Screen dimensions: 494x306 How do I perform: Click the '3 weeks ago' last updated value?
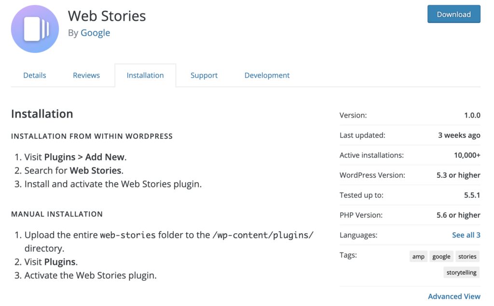pyautogui.click(x=459, y=135)
